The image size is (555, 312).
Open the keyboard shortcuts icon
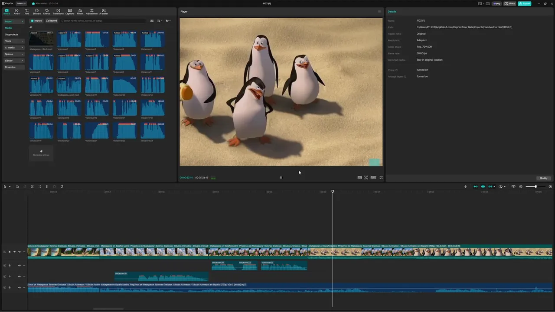[x=487, y=3]
